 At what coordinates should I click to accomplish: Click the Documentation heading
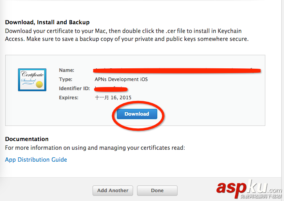(x=27, y=139)
